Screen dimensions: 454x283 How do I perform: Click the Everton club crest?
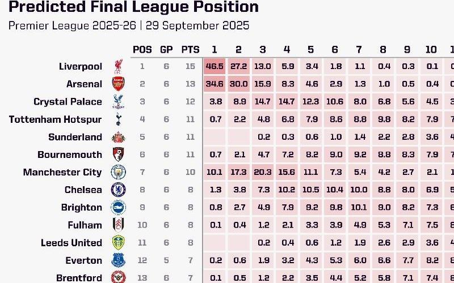click(x=118, y=260)
